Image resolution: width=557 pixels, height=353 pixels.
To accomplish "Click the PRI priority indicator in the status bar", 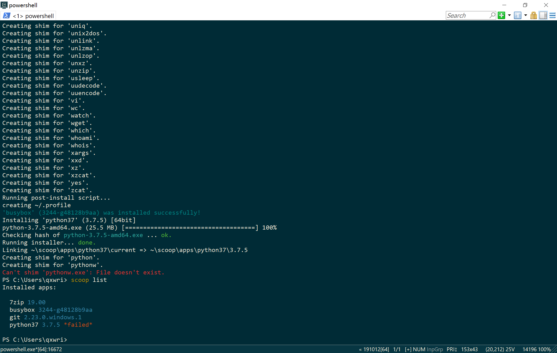I will (452, 349).
